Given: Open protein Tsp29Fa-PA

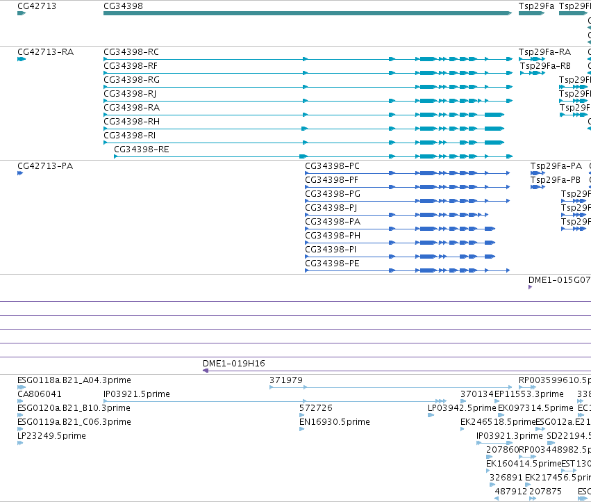Looking at the screenshot, I should point(556,166).
